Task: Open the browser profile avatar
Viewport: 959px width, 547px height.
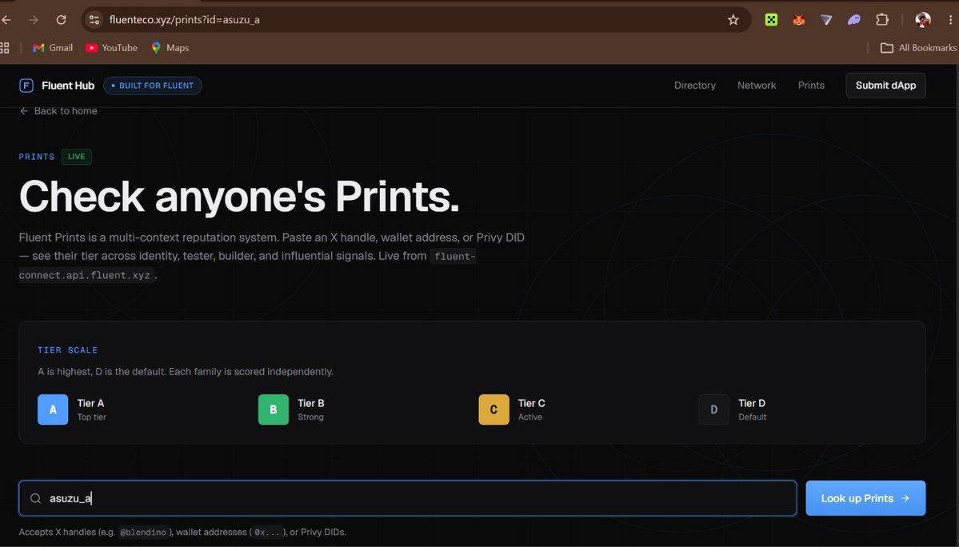Action: click(x=923, y=19)
